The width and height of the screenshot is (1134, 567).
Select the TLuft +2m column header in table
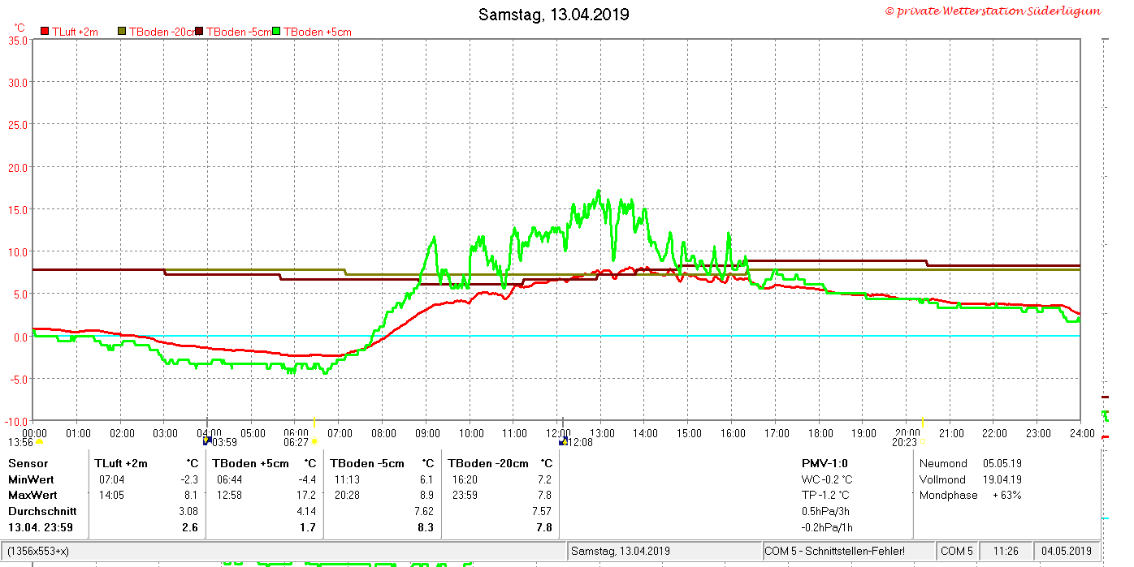pos(121,463)
